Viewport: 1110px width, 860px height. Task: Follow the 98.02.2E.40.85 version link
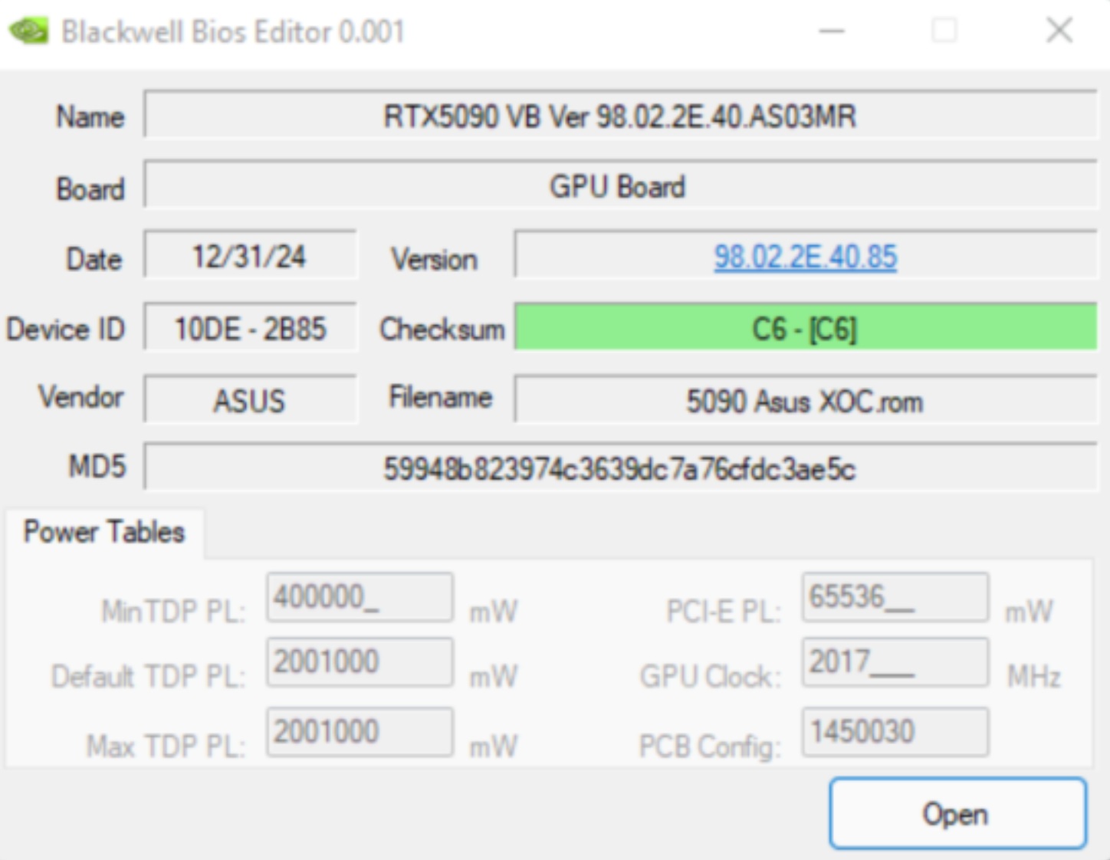(805, 257)
